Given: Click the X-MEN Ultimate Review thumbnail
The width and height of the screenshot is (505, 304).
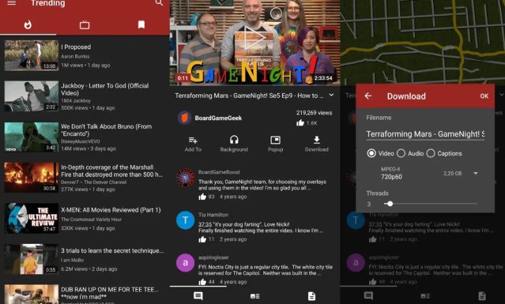Looking at the screenshot, I should (x=32, y=218).
